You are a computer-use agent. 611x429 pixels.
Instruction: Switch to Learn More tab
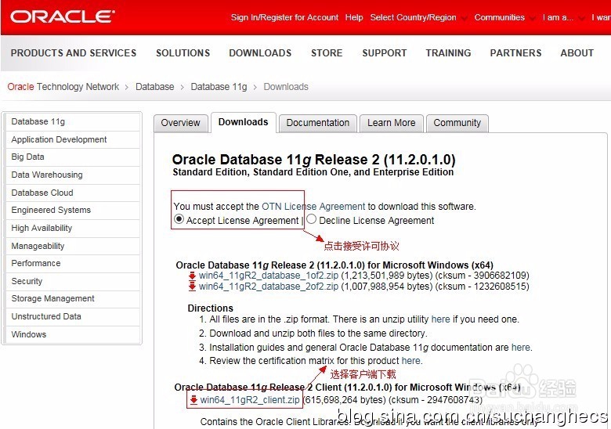pyautogui.click(x=391, y=123)
